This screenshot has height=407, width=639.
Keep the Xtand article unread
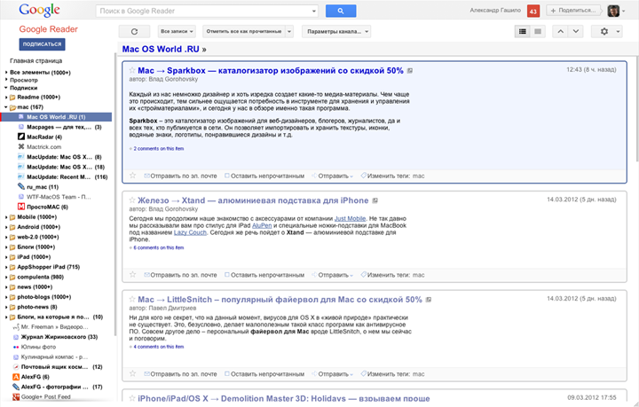pos(264,275)
